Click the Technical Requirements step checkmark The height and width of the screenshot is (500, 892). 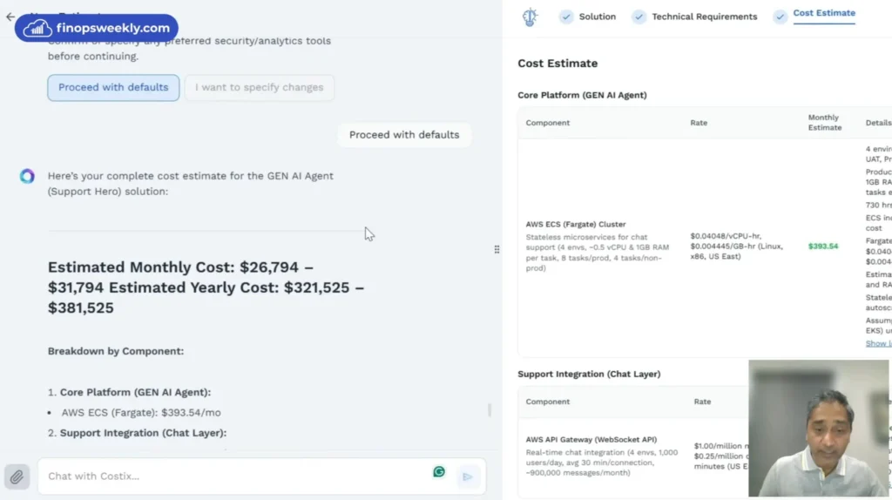[x=639, y=17]
